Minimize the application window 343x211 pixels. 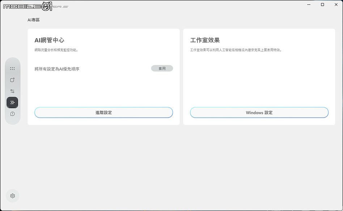point(309,5)
